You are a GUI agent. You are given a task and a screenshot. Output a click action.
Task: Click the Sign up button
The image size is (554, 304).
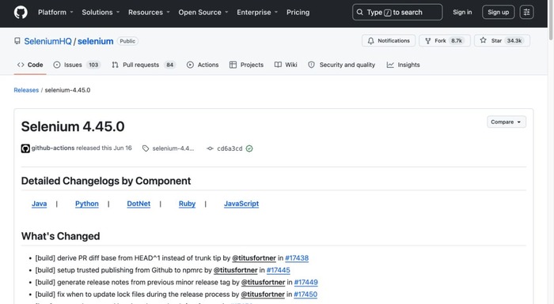(x=498, y=13)
